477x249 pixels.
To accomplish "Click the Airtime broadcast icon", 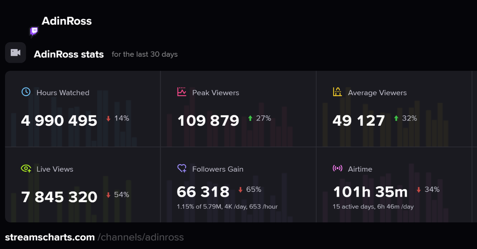I will pyautogui.click(x=337, y=169).
